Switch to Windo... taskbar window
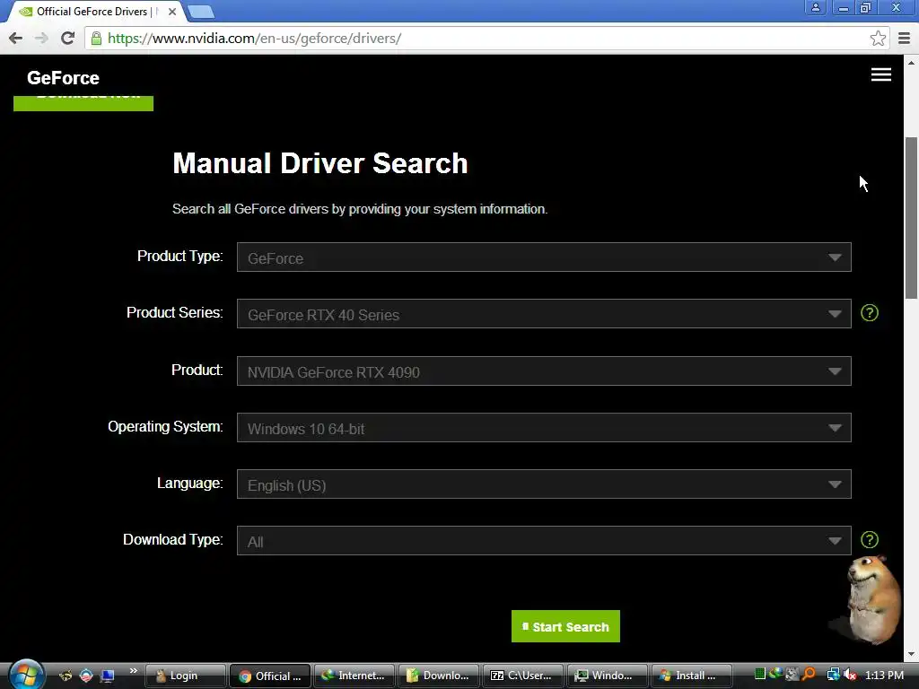 (608, 676)
